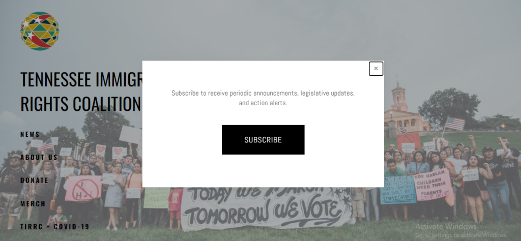The image size is (521, 241).
Task: Click the pink Gov Haslam protest sign
Action: (x=432, y=185)
